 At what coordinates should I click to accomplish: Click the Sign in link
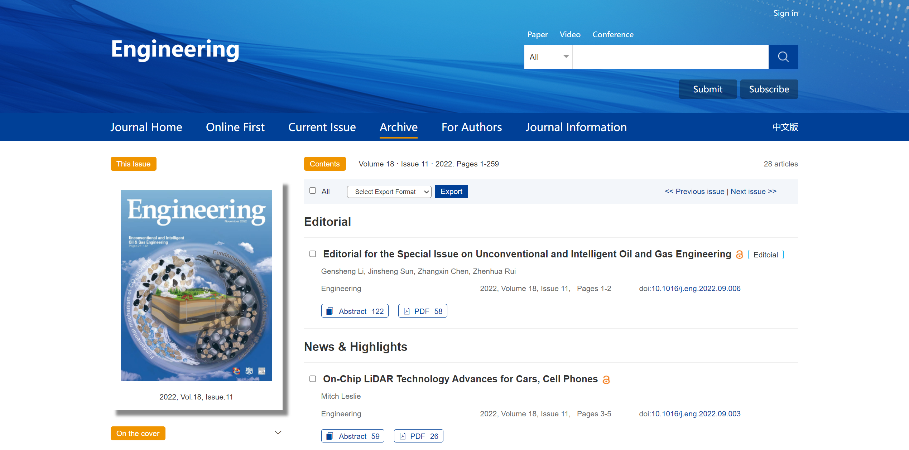point(785,13)
